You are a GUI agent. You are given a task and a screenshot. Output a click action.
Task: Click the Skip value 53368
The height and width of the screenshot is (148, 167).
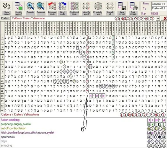coord(155,13)
